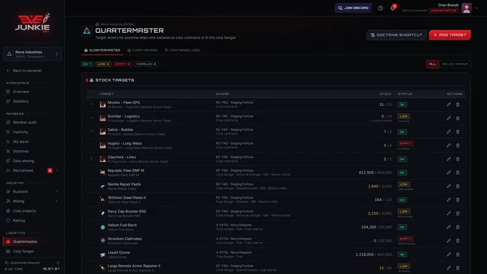Expand the Claymore - Links row
This screenshot has height=274, width=487.
coord(91,158)
